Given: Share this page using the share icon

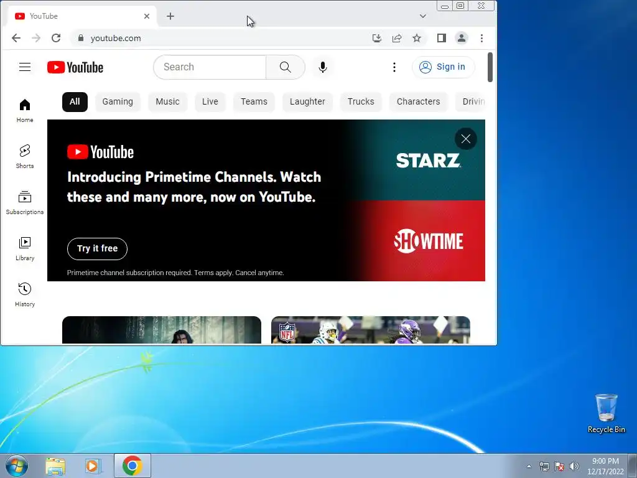Looking at the screenshot, I should pyautogui.click(x=397, y=38).
